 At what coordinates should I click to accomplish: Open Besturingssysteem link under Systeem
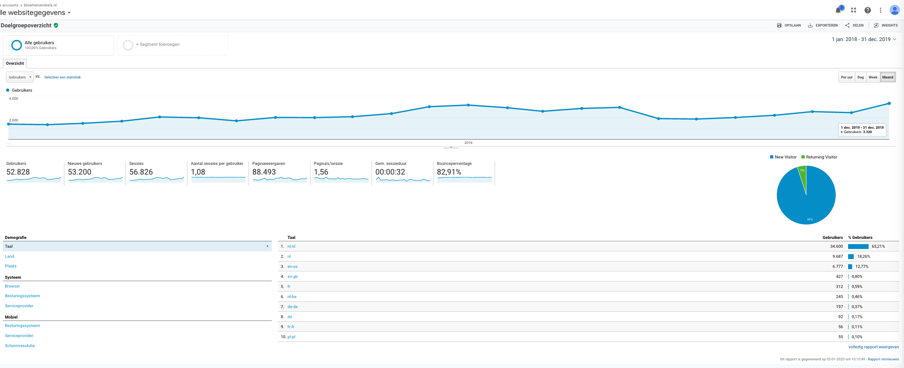pyautogui.click(x=23, y=296)
